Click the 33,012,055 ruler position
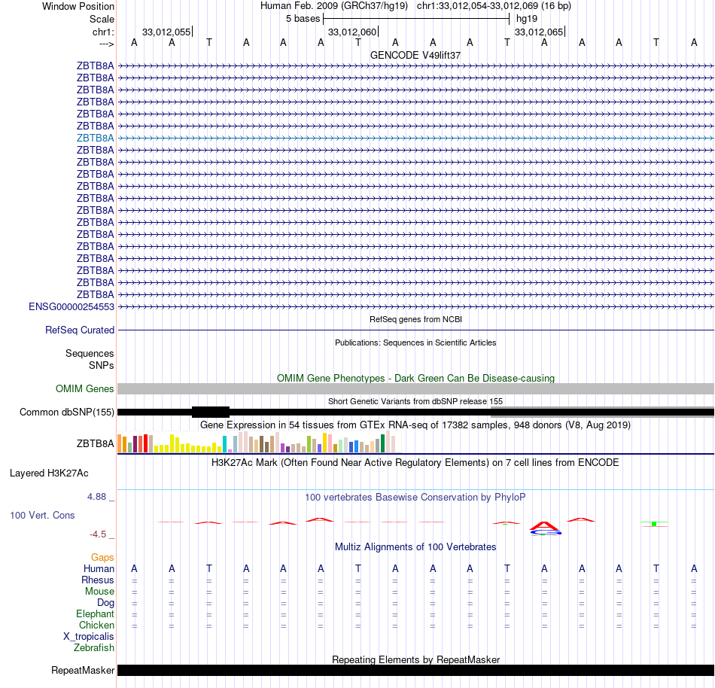 166,32
